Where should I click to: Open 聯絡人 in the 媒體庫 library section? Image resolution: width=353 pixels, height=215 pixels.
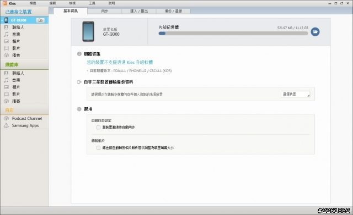(18, 73)
